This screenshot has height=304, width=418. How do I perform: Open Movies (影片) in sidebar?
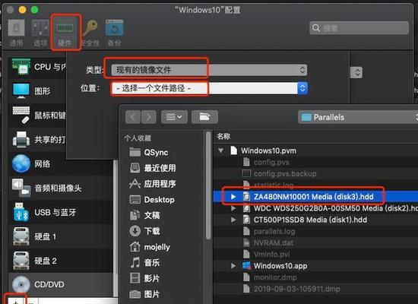[144, 278]
